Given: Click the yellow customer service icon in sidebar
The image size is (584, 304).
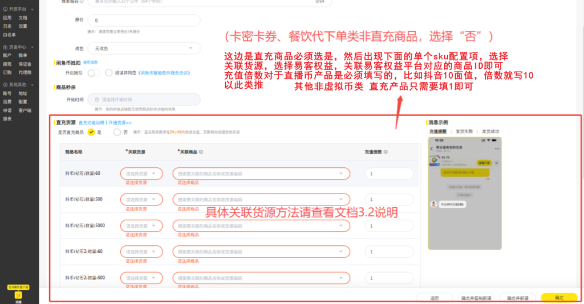Looking at the screenshot, I should 18,295.
